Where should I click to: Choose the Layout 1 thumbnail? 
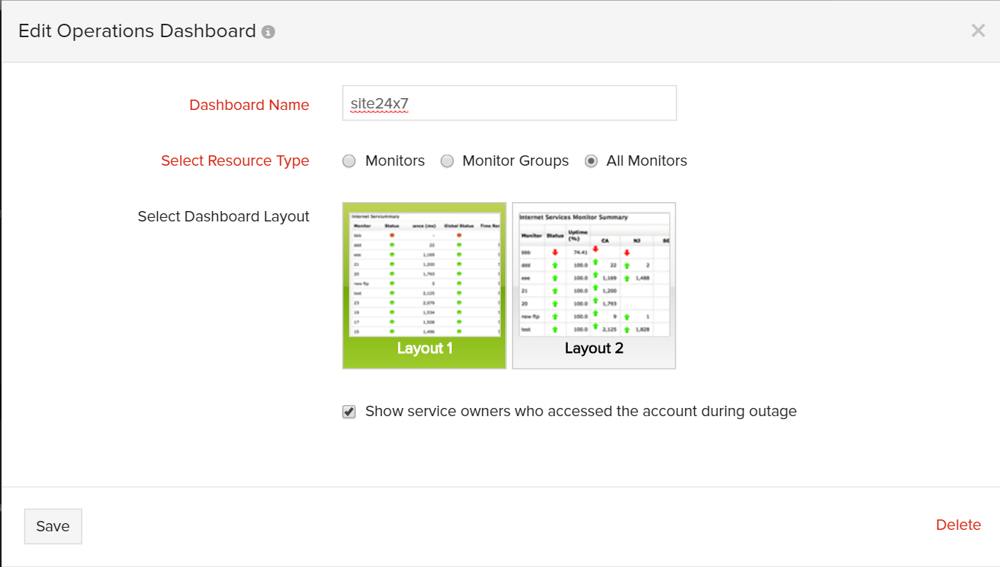click(x=424, y=285)
